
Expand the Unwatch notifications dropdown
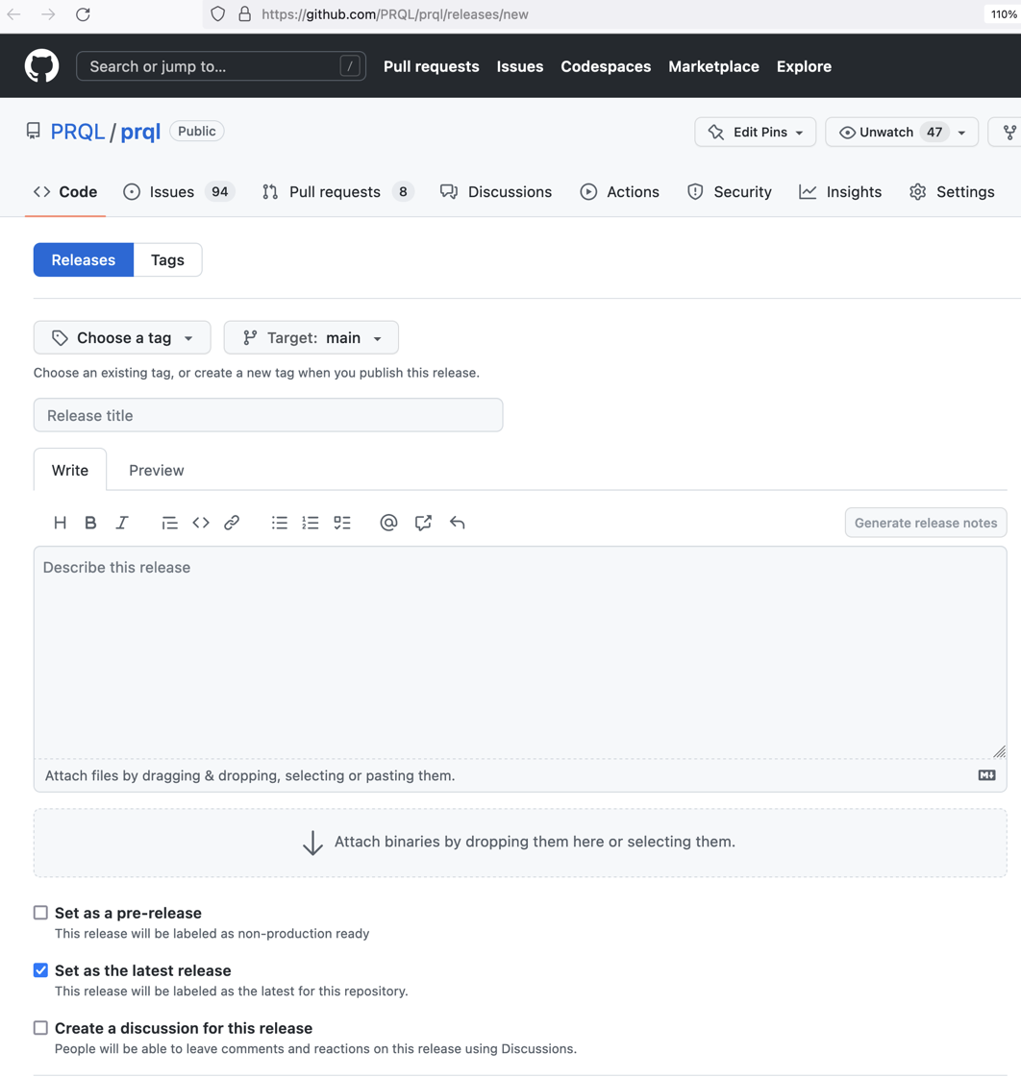point(902,132)
